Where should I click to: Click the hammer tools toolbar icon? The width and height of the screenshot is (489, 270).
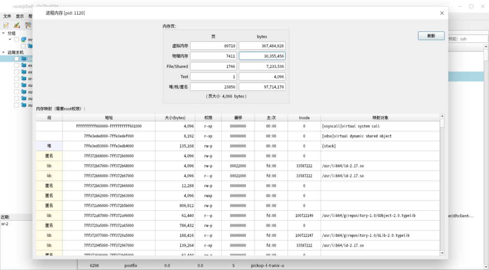pos(28,25)
